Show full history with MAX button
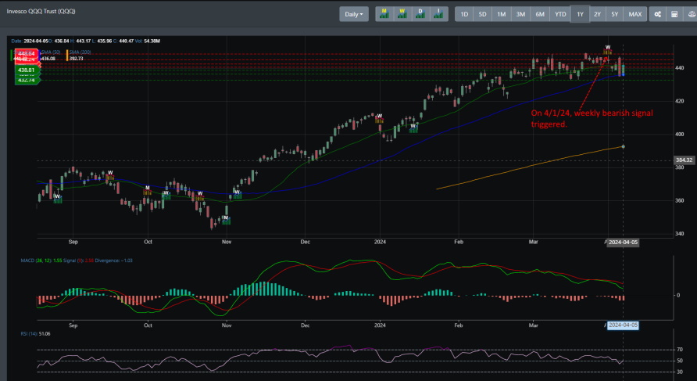Image resolution: width=697 pixels, height=381 pixels. tap(634, 14)
